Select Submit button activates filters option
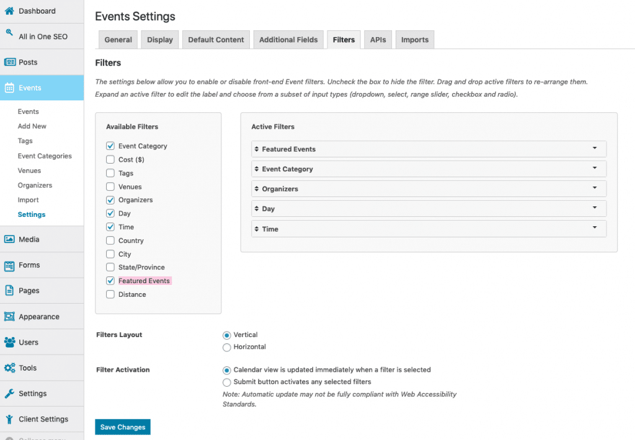 click(227, 382)
